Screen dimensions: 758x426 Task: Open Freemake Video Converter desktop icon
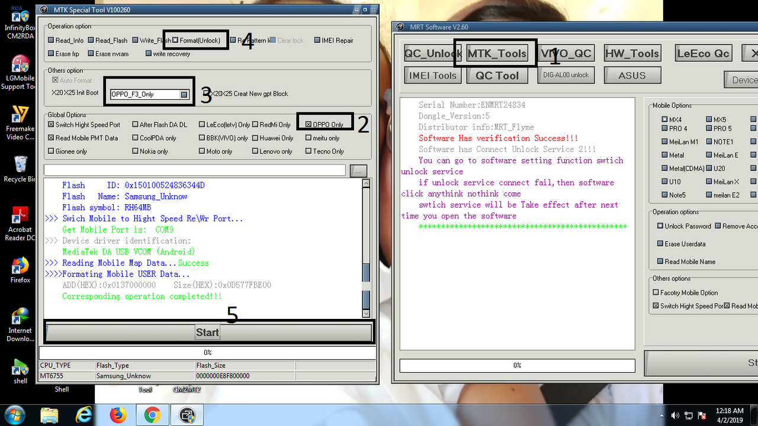pos(20,122)
